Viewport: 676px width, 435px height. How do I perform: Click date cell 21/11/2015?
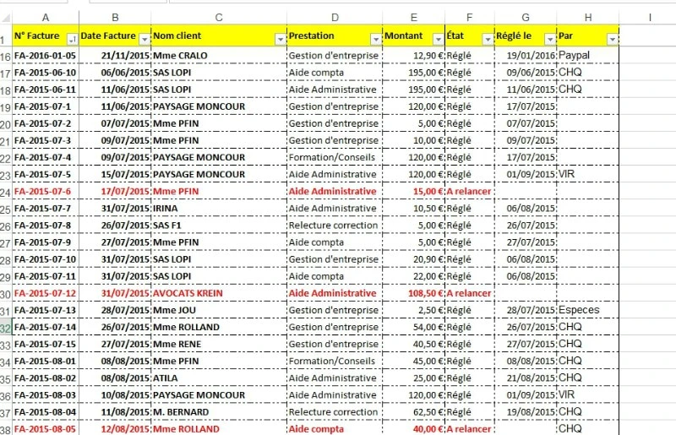pos(115,56)
